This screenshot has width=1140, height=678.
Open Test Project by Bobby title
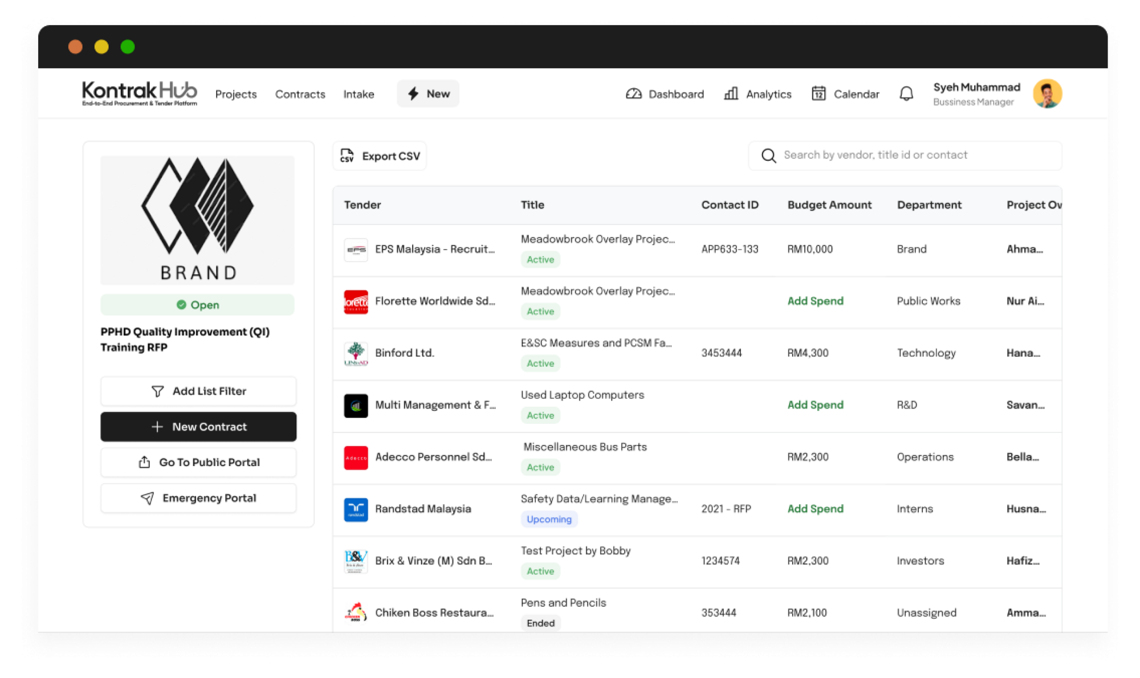click(x=576, y=550)
